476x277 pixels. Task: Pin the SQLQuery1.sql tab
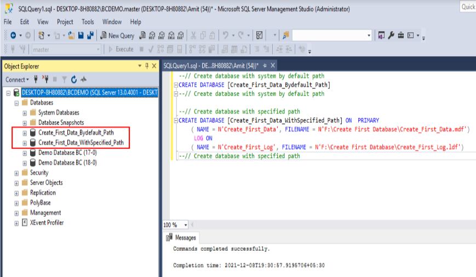(x=265, y=66)
